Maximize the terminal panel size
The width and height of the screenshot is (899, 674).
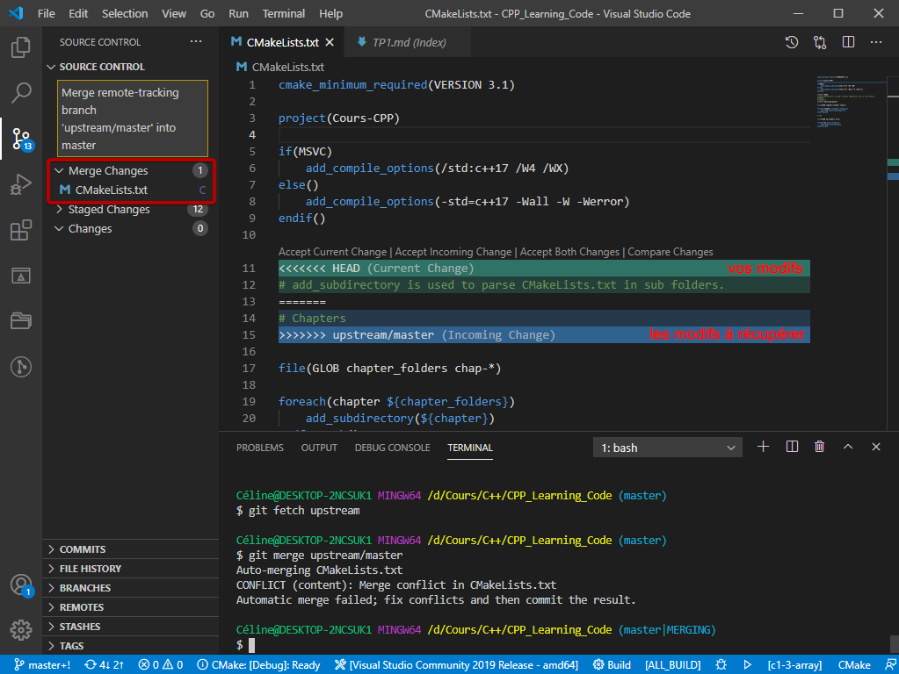tap(848, 447)
